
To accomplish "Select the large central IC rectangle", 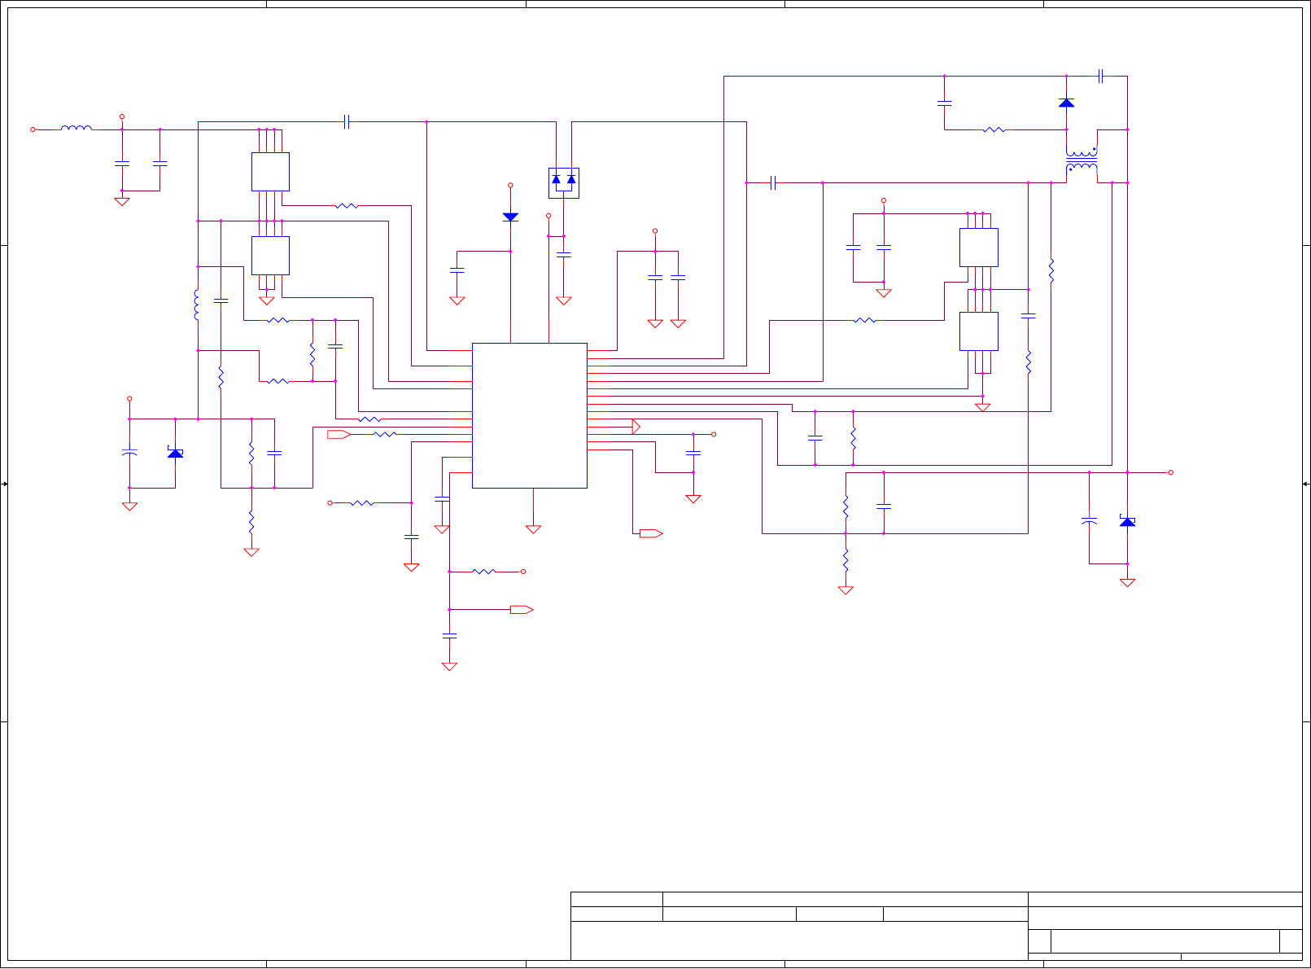I will pos(529,415).
